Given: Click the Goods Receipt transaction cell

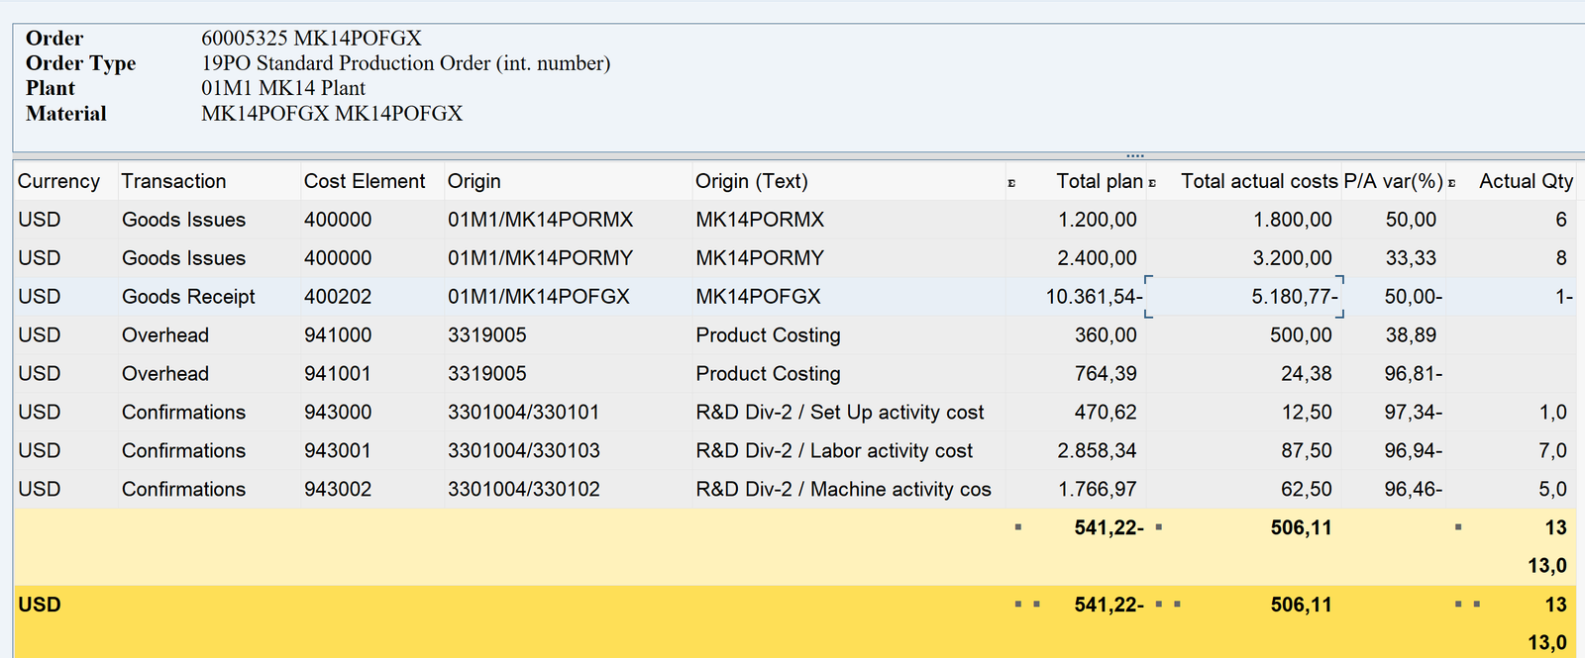Looking at the screenshot, I should (188, 297).
